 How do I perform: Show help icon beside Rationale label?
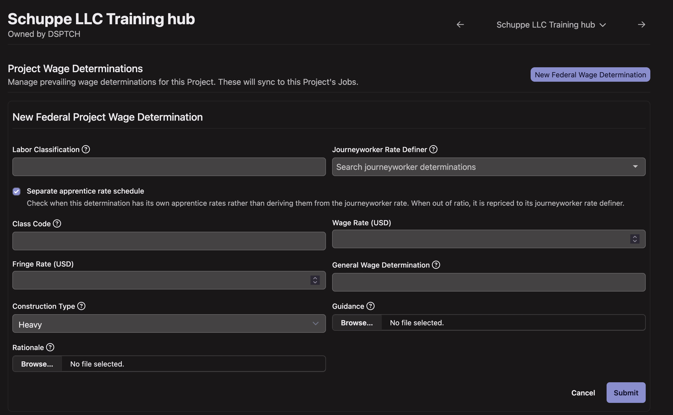[50, 347]
